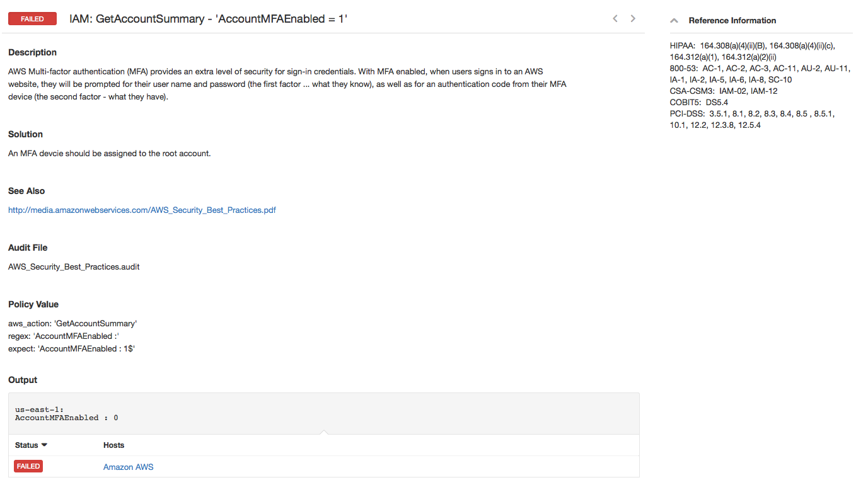
Task: Sort by Status column arrow
Action: 44,445
